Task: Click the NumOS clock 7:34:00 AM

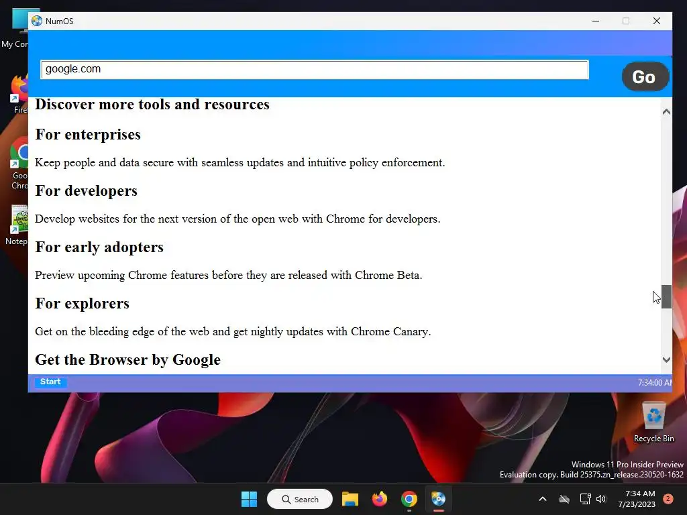Action: click(655, 382)
